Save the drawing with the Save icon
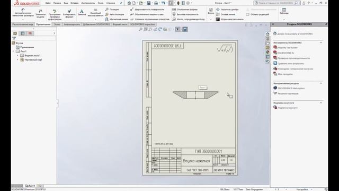Image resolution: width=339 pixels, height=191 pixels. click(148, 3)
